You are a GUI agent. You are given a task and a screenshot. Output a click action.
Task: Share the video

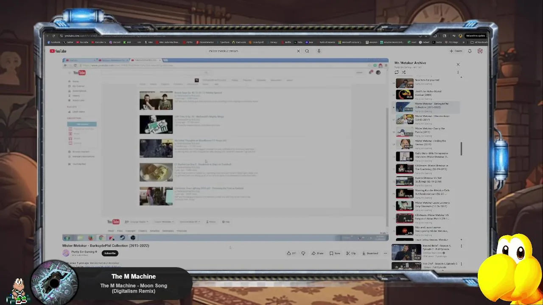[317, 253]
